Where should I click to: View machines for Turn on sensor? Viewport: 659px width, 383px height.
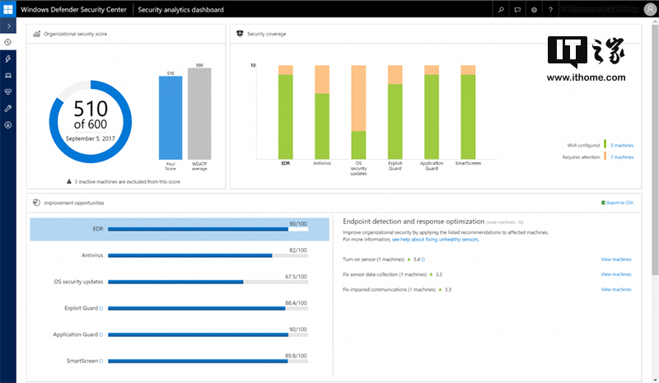[616, 259]
